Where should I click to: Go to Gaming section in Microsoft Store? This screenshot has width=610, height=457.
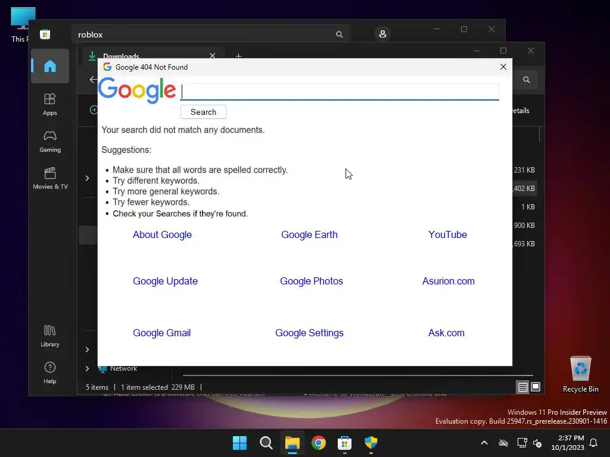pos(50,142)
